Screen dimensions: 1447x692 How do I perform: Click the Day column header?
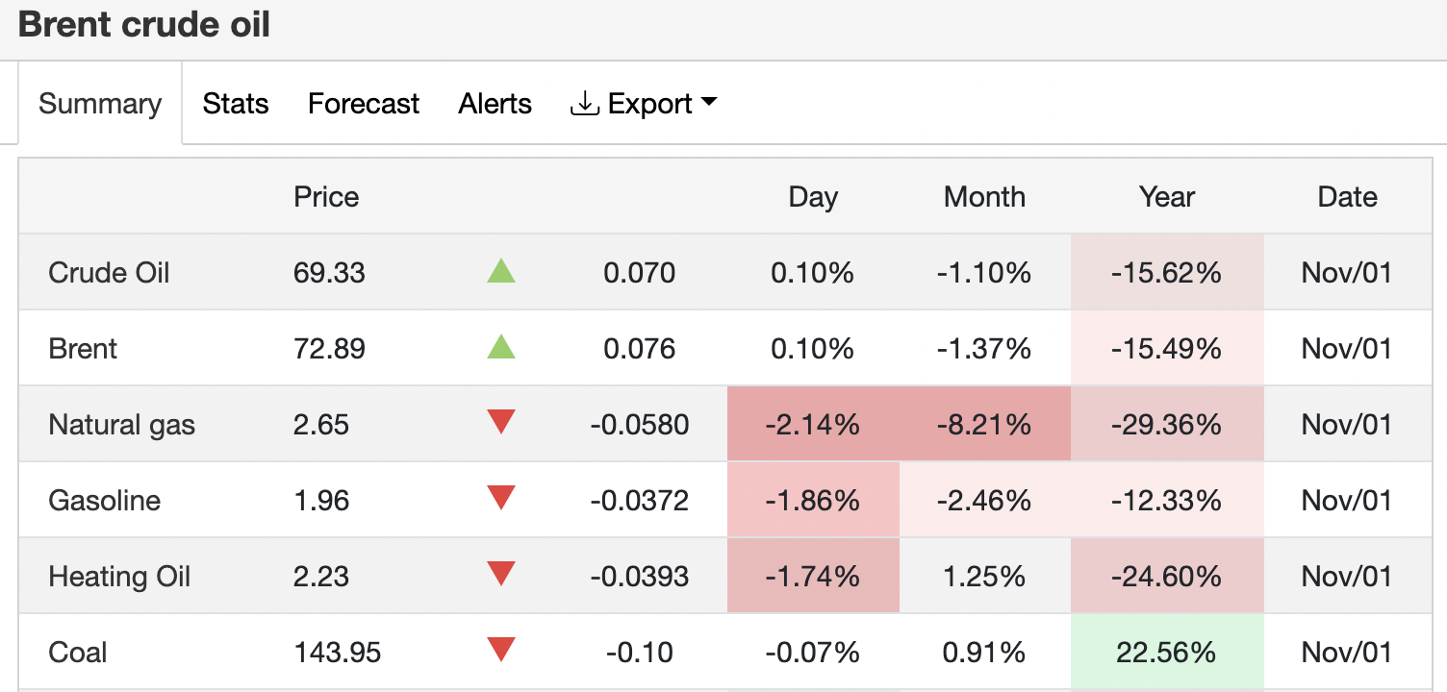pyautogui.click(x=813, y=197)
